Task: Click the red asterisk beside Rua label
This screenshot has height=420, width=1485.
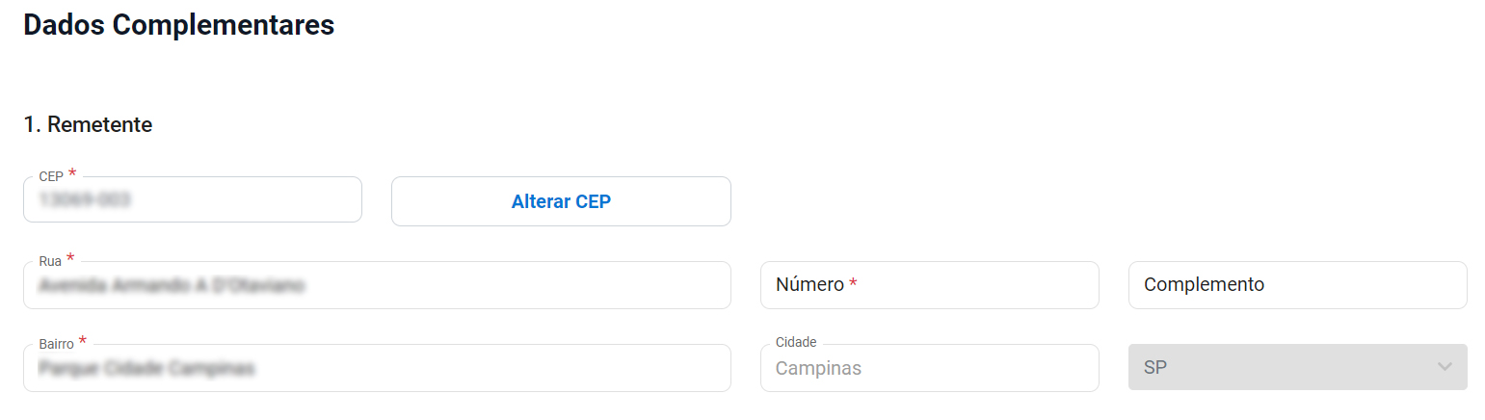Action: tap(70, 258)
